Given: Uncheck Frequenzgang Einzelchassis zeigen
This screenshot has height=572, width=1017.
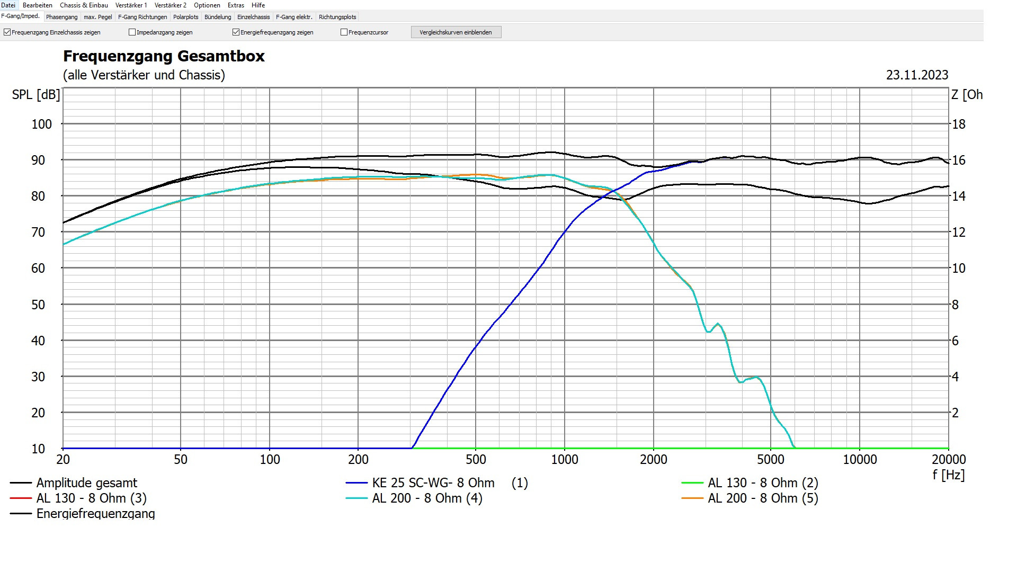Looking at the screenshot, I should click(x=7, y=32).
